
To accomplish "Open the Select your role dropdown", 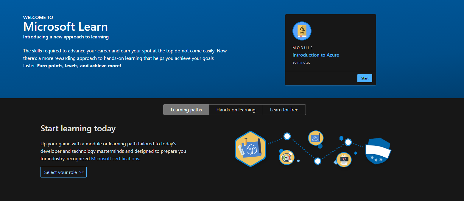I will coord(63,172).
